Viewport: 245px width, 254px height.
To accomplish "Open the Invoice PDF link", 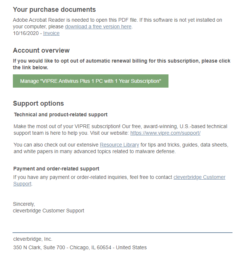I will [52, 33].
